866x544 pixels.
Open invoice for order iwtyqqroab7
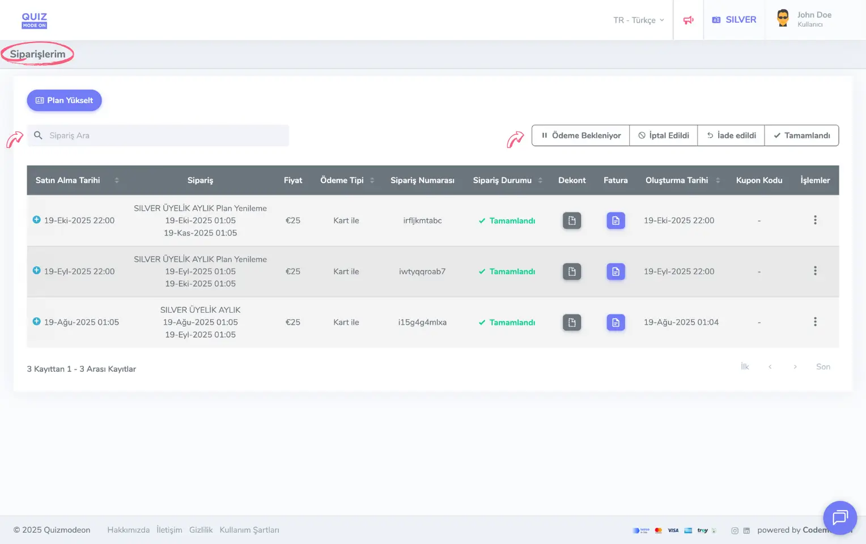tap(615, 271)
